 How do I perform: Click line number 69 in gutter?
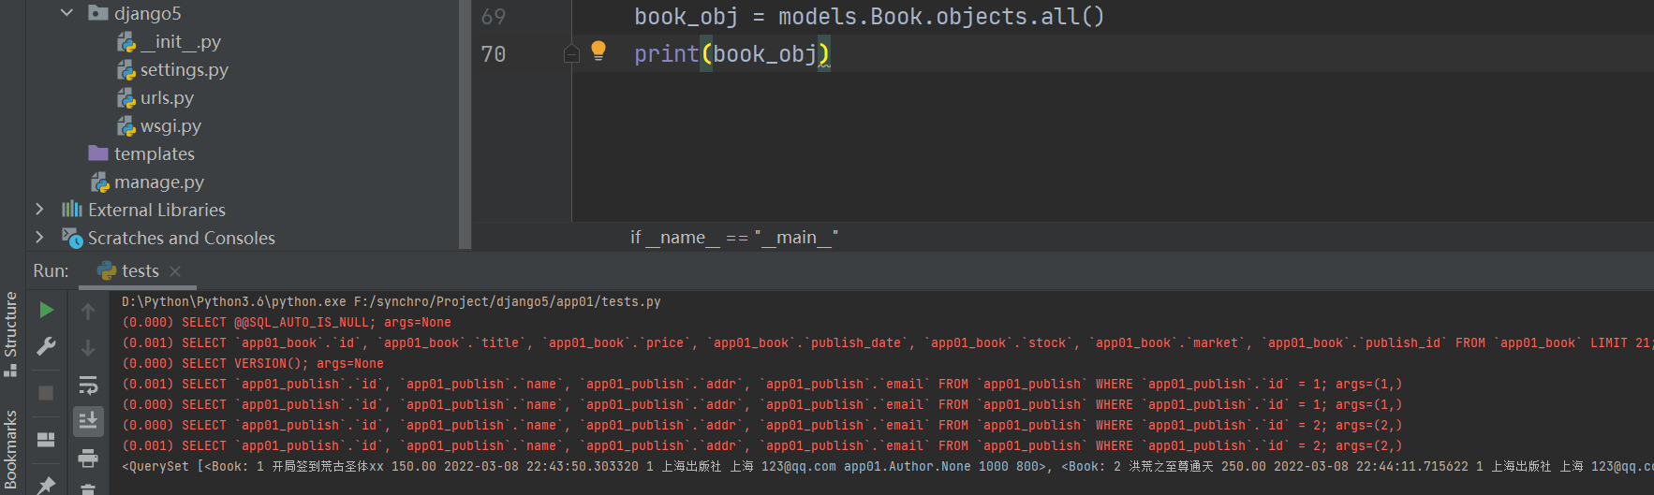[494, 17]
